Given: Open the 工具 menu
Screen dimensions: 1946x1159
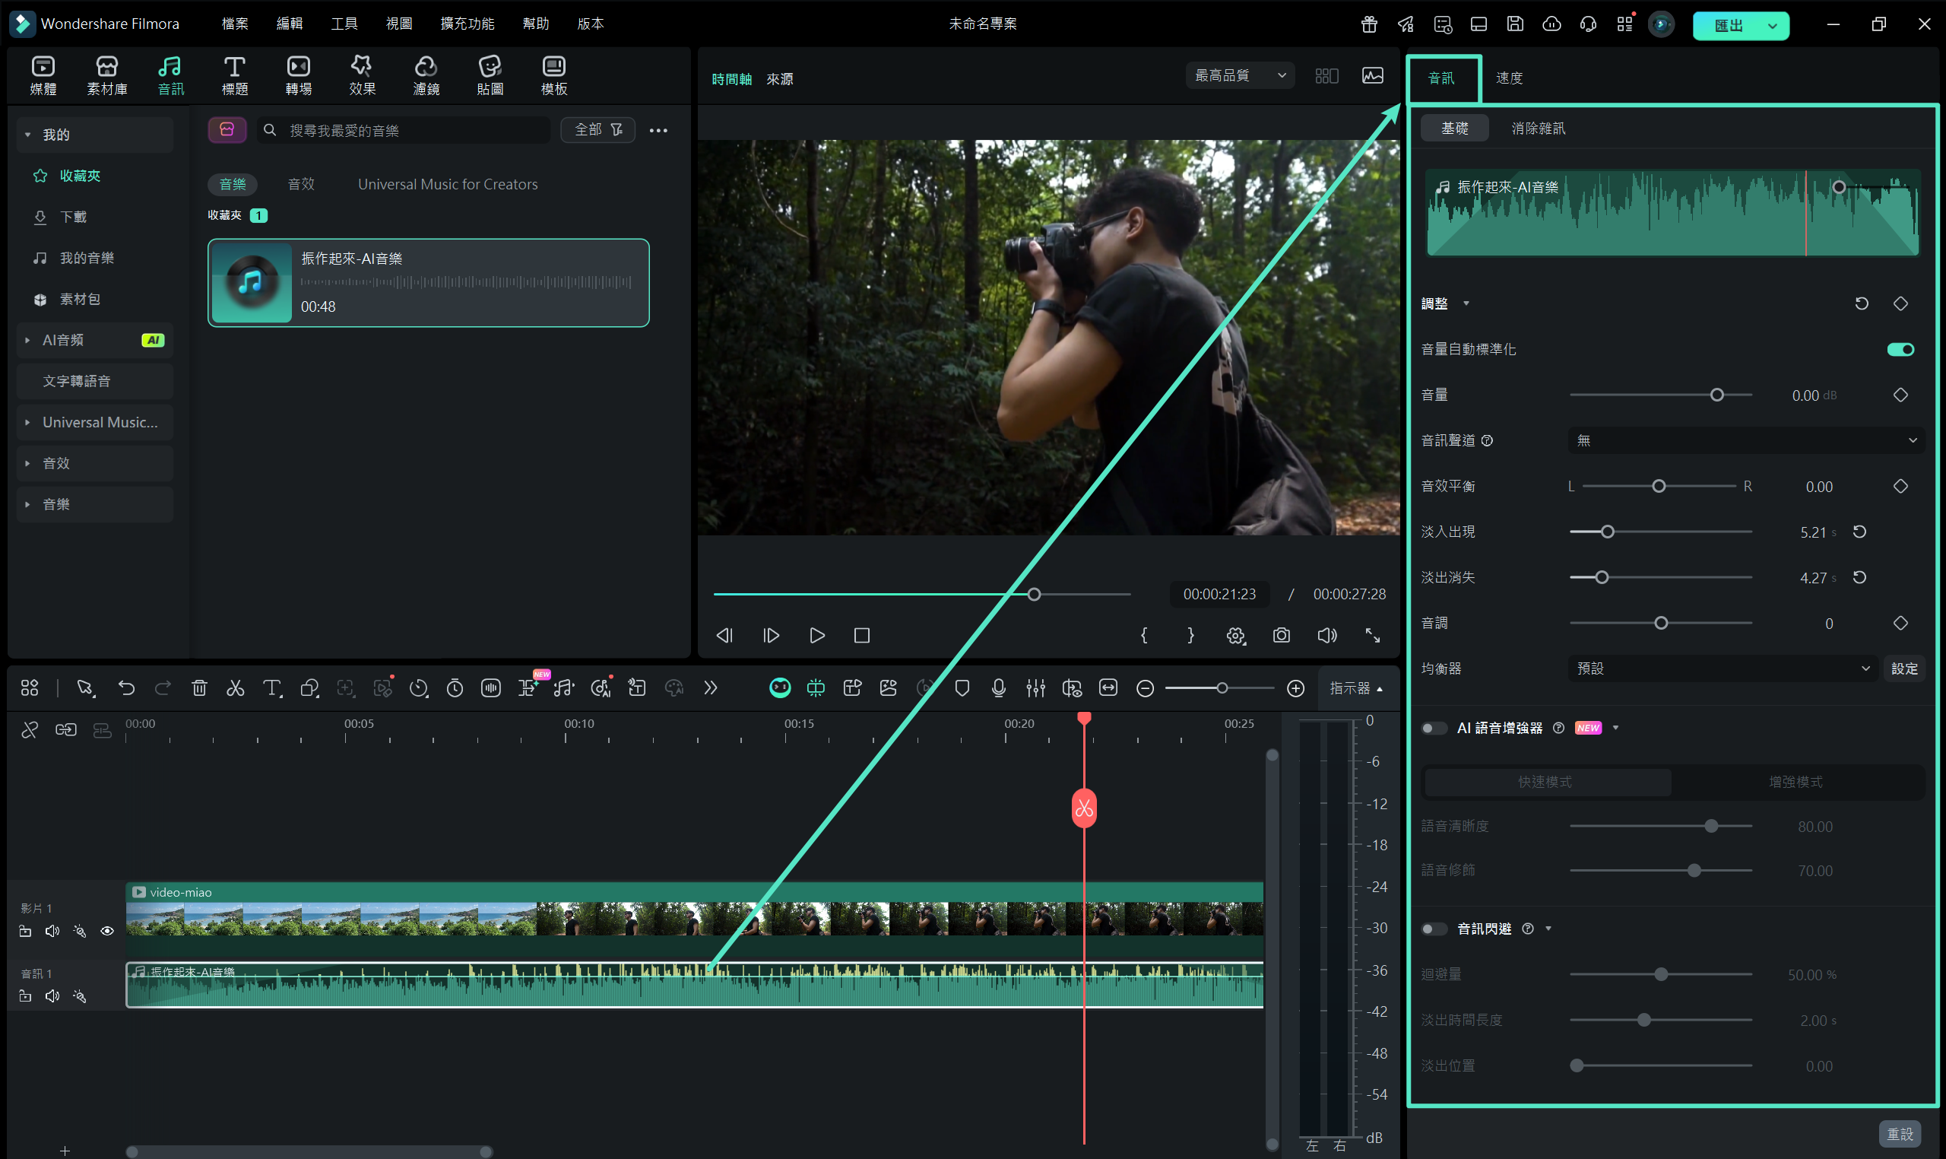Looking at the screenshot, I should 344,24.
